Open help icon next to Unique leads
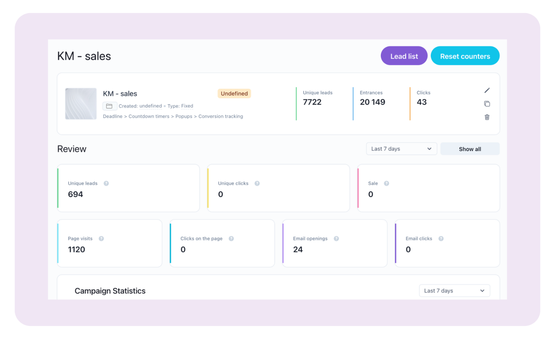Image resolution: width=555 pixels, height=339 pixels. [x=106, y=183]
